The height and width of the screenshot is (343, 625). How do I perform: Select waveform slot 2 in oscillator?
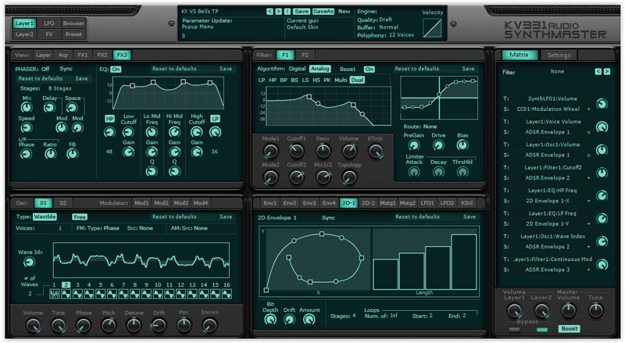tap(66, 286)
